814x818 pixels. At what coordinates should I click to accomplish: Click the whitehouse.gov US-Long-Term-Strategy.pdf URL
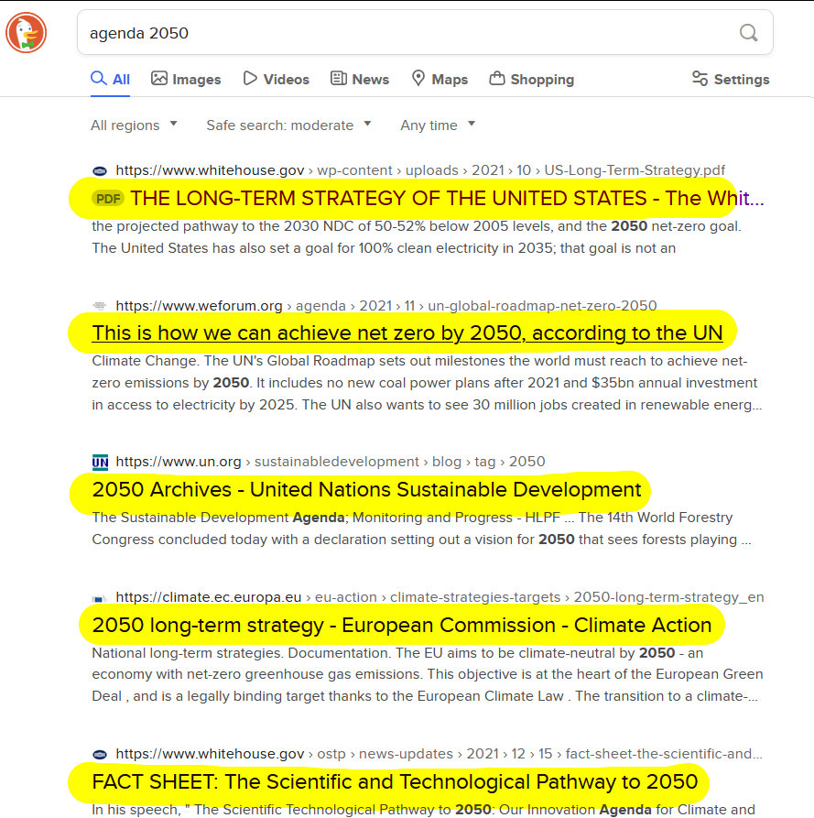pos(420,170)
